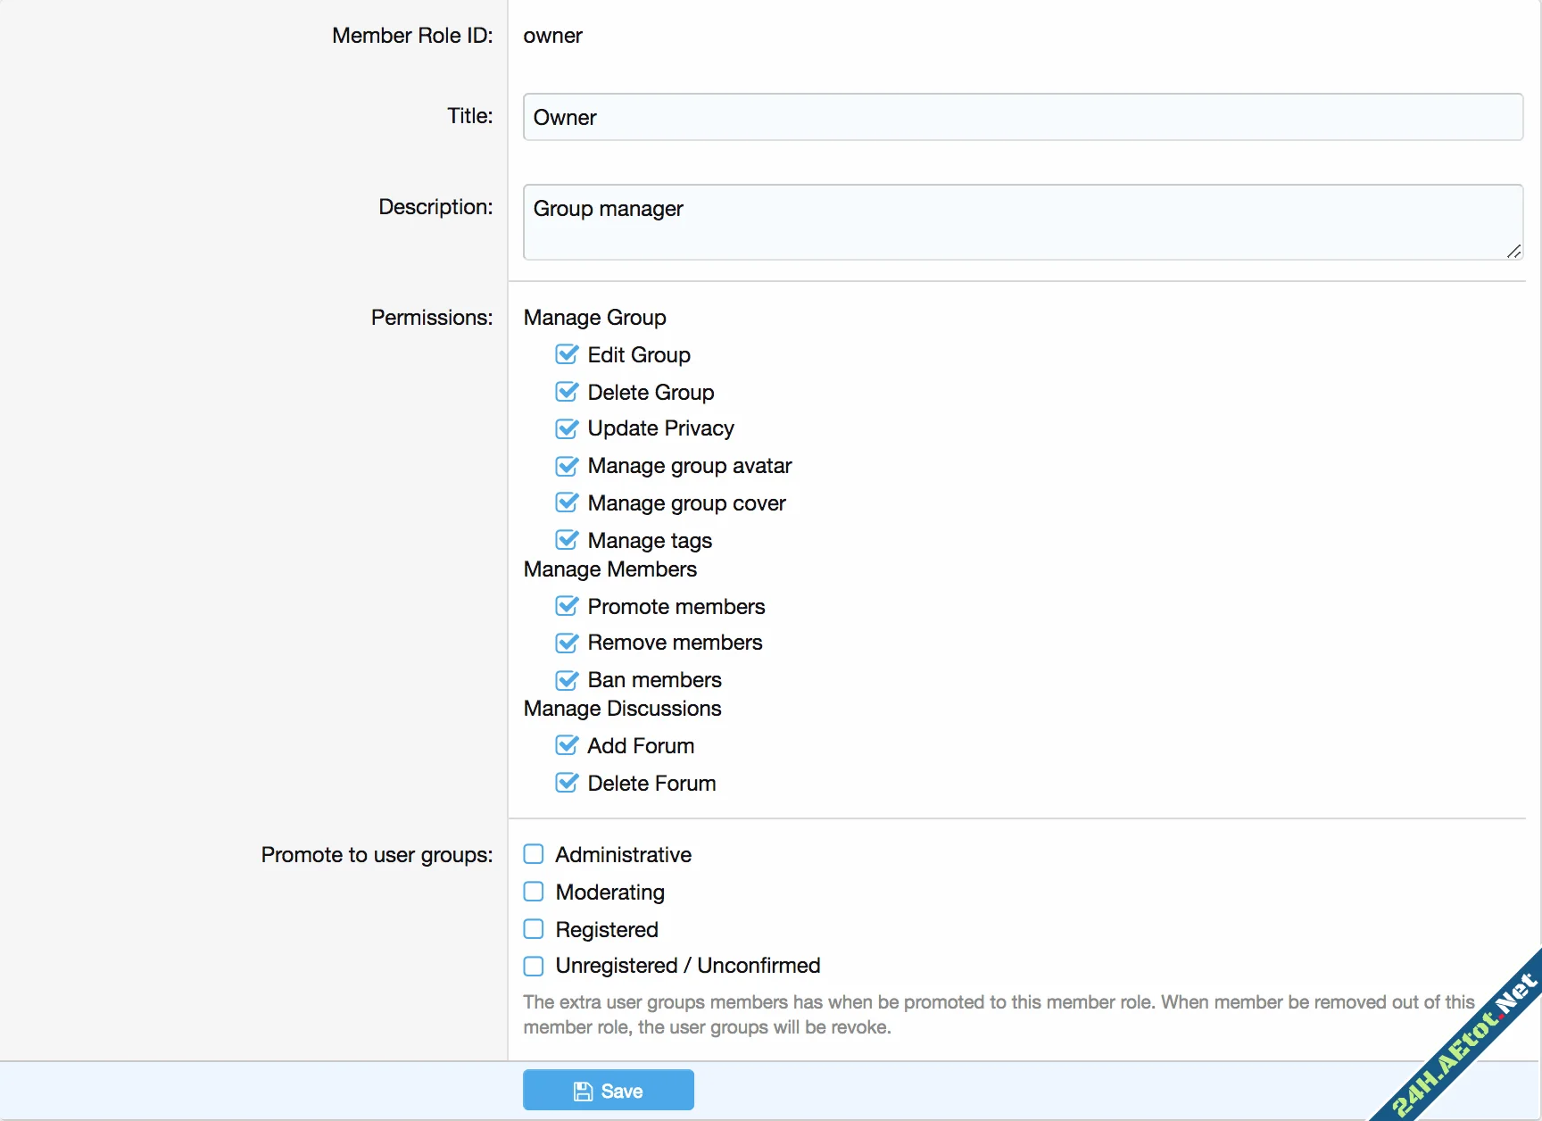Uncheck Update Privacy permission
The image size is (1542, 1121).
pyautogui.click(x=568, y=428)
